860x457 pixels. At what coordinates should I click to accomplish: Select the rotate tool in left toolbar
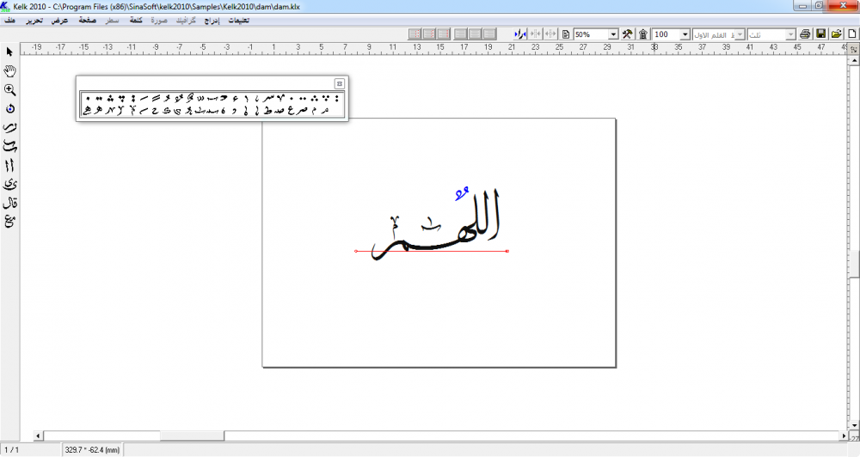click(x=10, y=109)
